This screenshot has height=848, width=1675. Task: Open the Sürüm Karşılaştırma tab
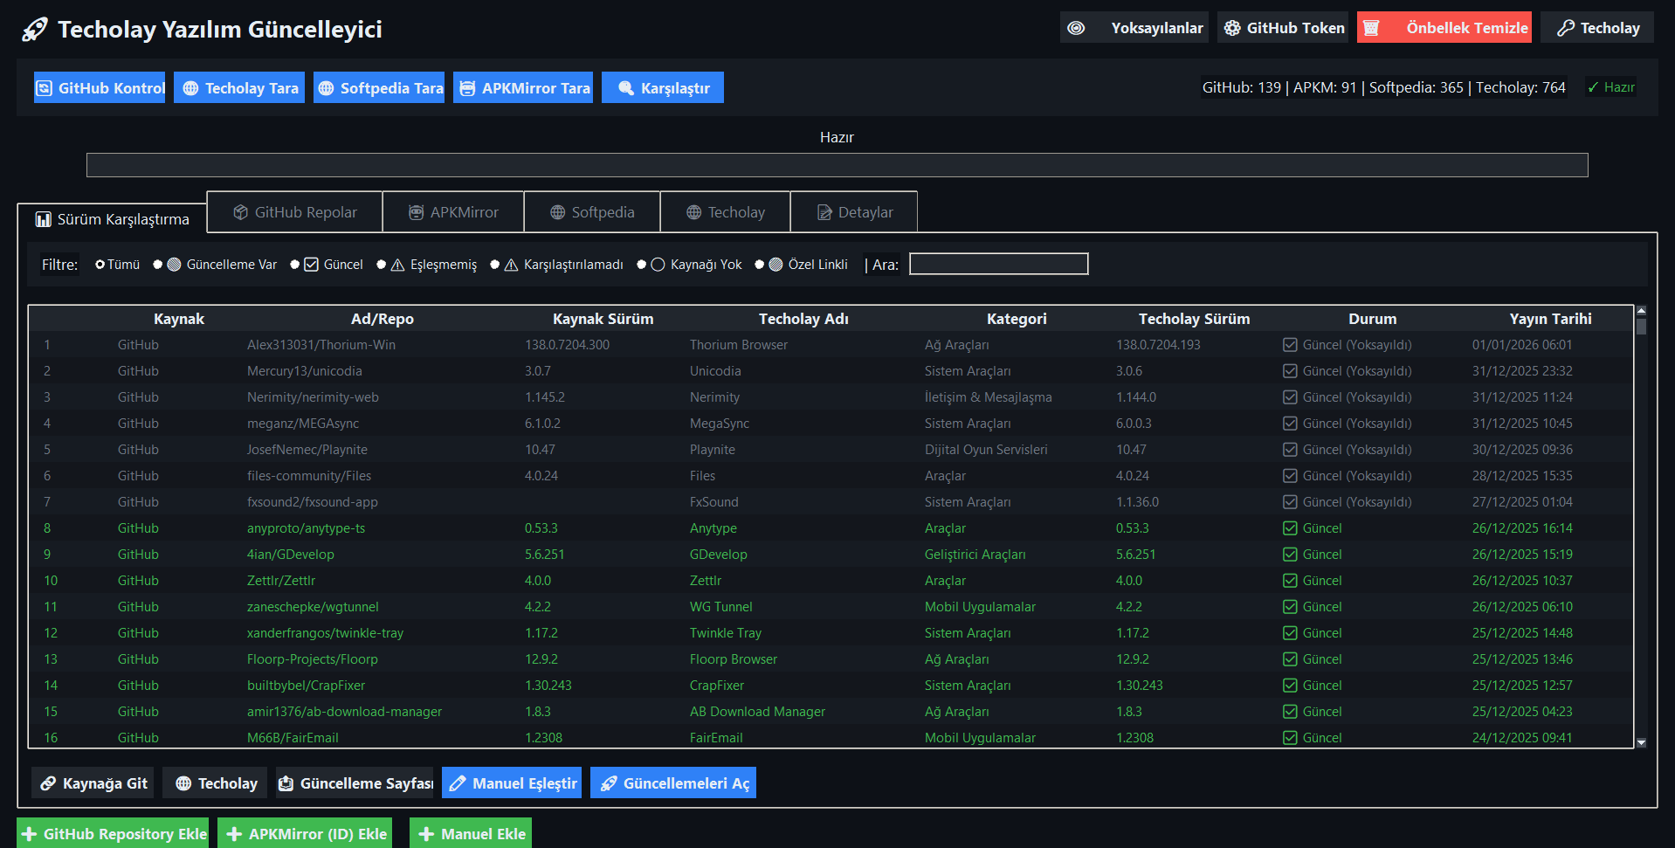(112, 219)
